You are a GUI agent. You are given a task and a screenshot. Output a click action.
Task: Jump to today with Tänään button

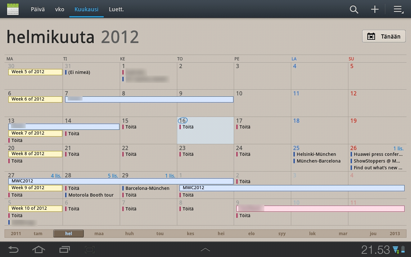[x=384, y=36]
